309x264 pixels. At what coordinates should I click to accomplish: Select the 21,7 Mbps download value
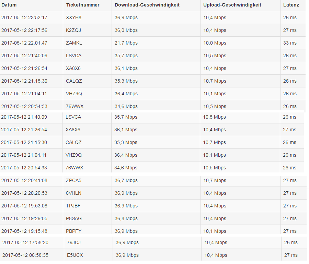coord(126,43)
